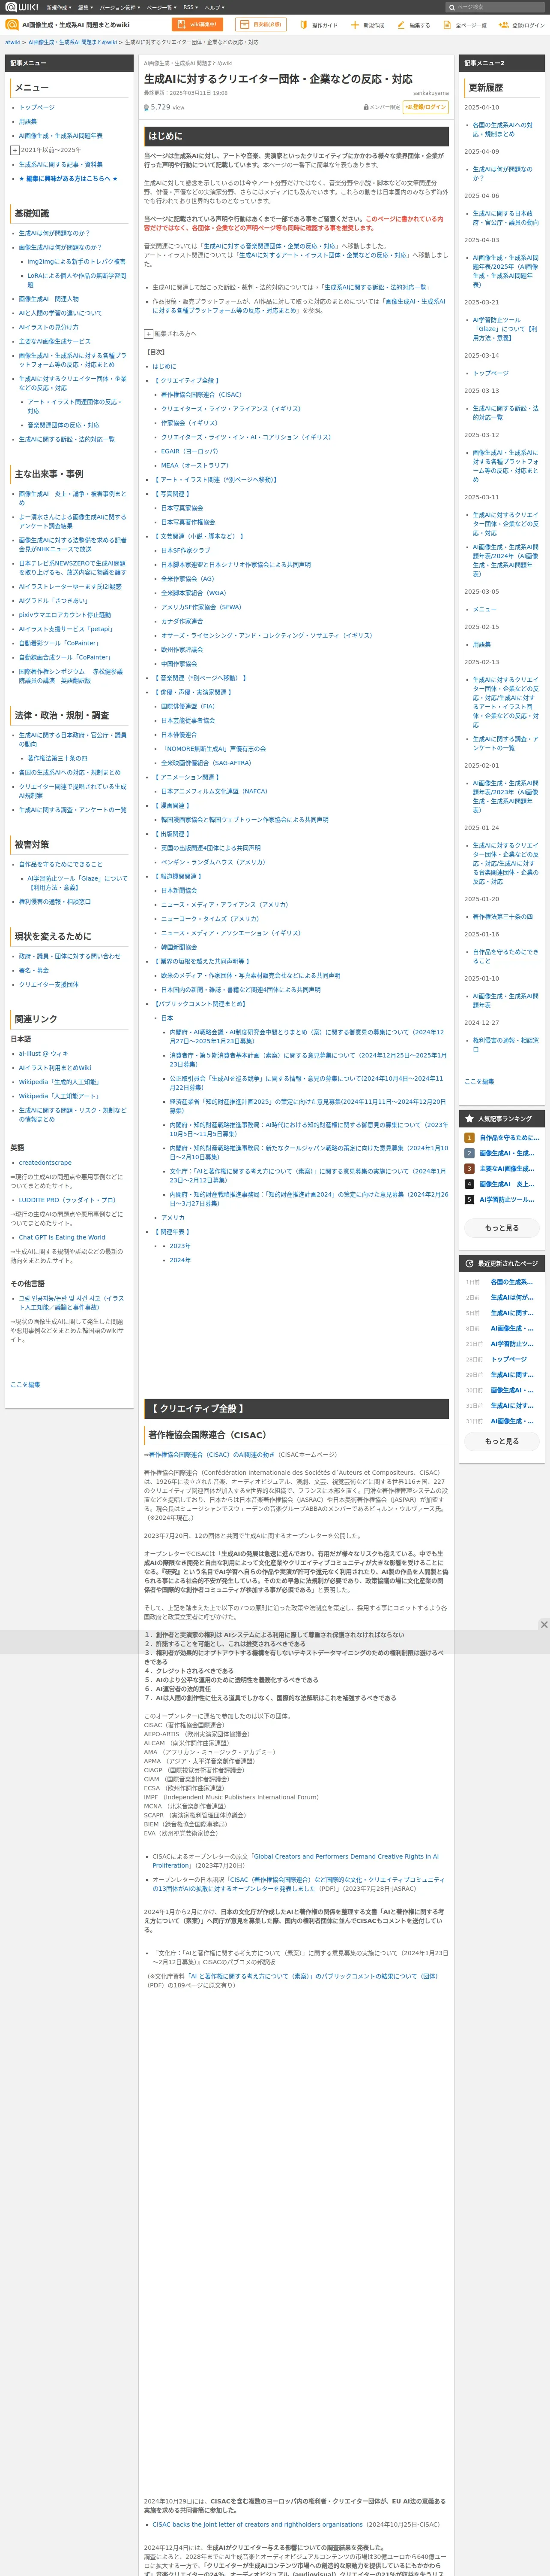550x2576 pixels.
Task: Open the ★ 編集に興味がある方はこちらへ ★ link
Action: click(68, 178)
